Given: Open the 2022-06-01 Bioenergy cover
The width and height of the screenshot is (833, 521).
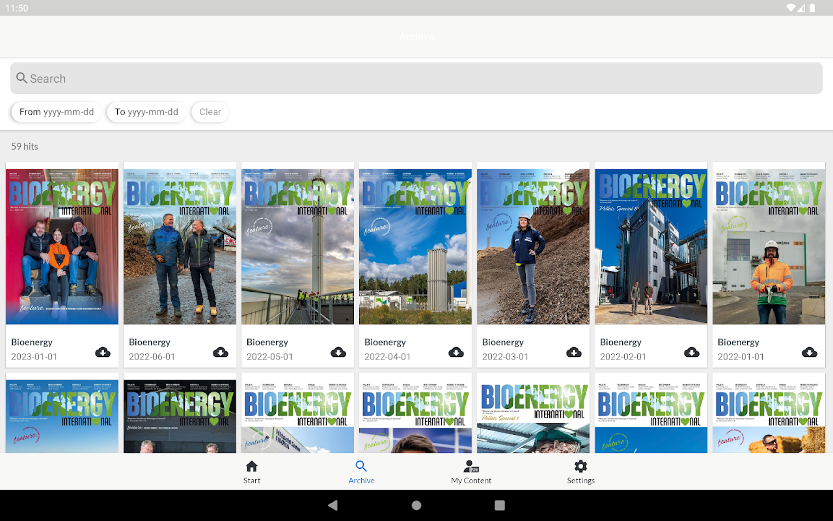Looking at the screenshot, I should click(x=180, y=247).
